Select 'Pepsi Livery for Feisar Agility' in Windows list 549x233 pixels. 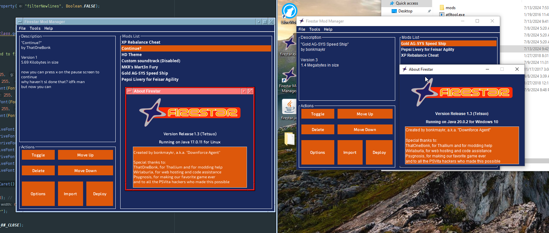[x=427, y=50]
